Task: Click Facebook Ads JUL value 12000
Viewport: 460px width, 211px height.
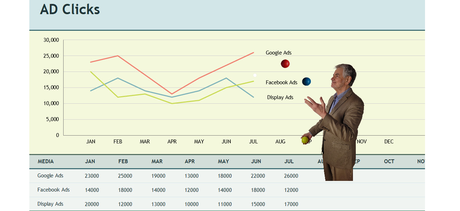Action: [291, 190]
